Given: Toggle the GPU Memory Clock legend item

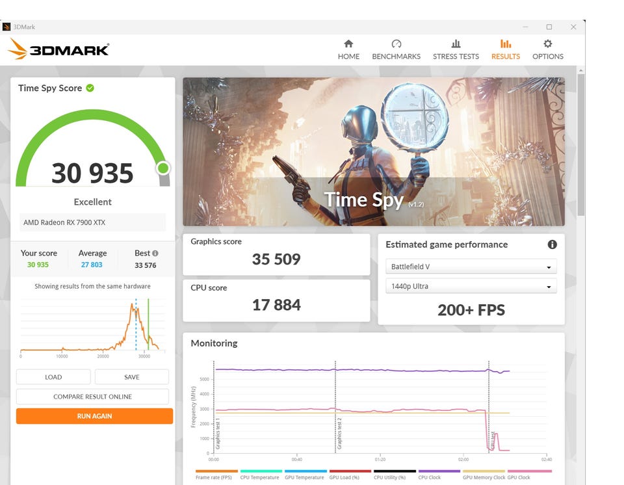Looking at the screenshot, I should pos(484,474).
